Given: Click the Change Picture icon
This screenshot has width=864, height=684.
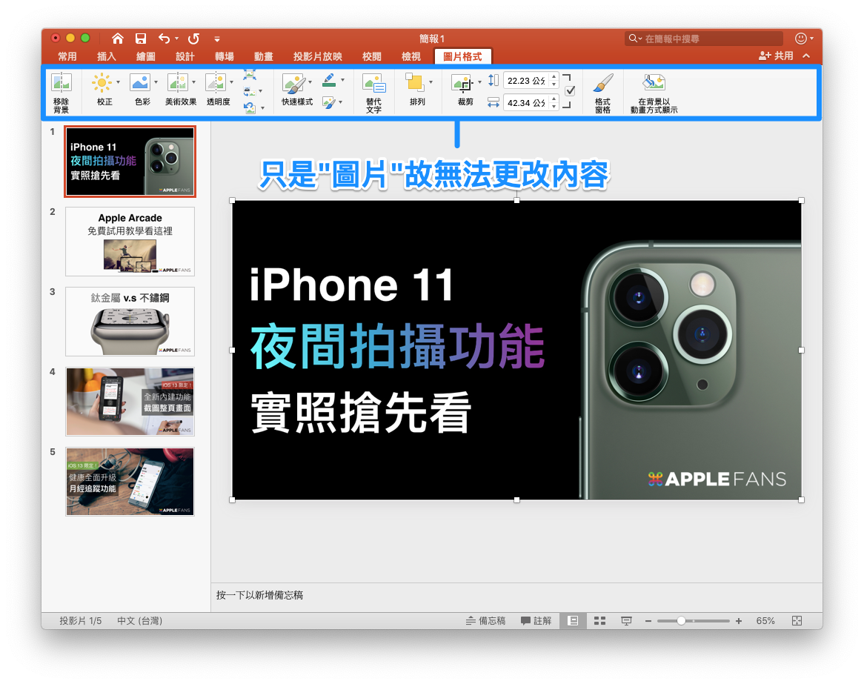Looking at the screenshot, I should tap(250, 91).
